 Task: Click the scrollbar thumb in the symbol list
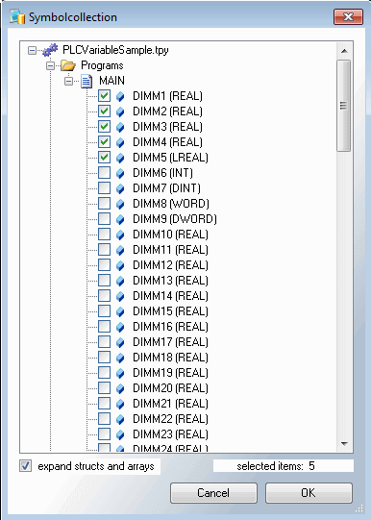point(343,106)
